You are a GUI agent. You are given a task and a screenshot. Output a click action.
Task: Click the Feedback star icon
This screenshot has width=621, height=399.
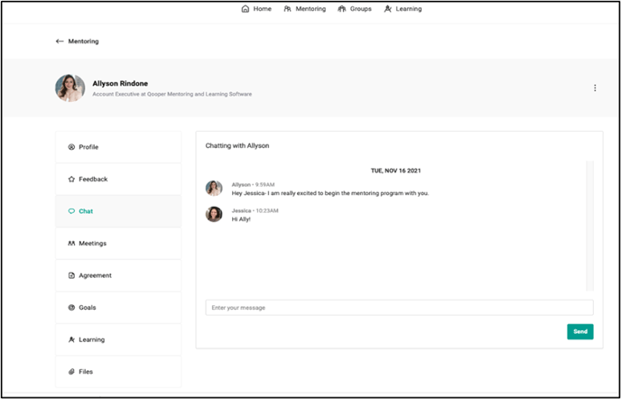tap(71, 180)
